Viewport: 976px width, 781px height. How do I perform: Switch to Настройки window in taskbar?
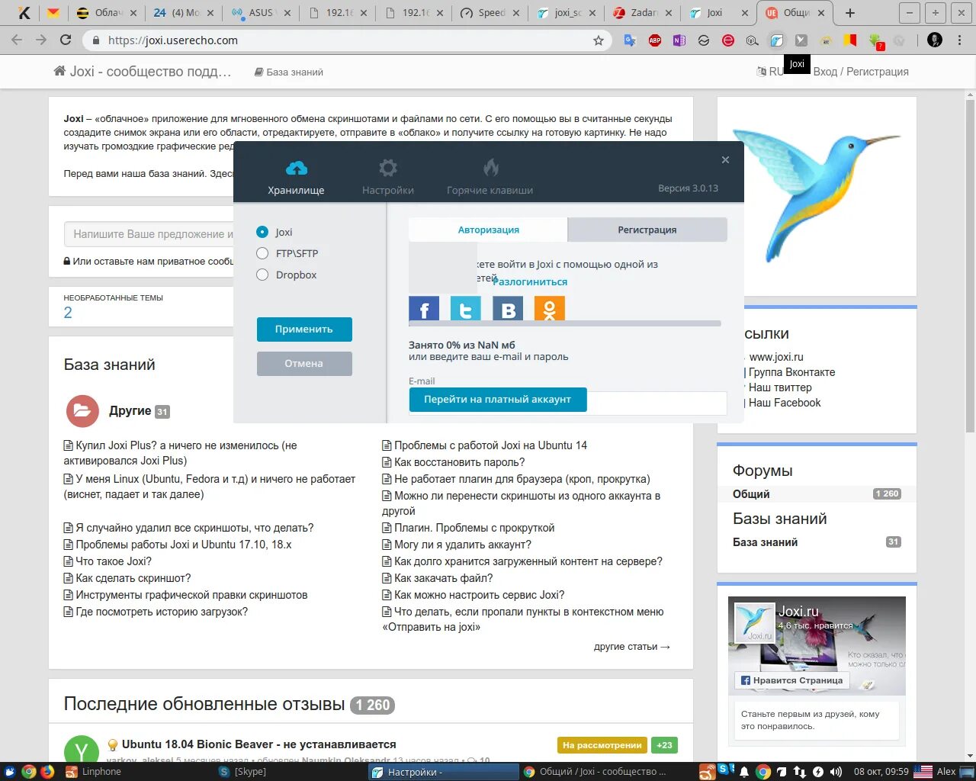tap(444, 772)
